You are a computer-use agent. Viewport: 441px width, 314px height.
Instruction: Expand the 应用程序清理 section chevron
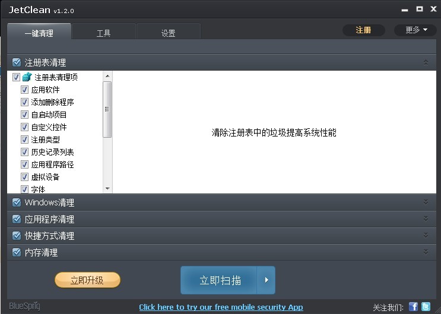click(x=426, y=219)
